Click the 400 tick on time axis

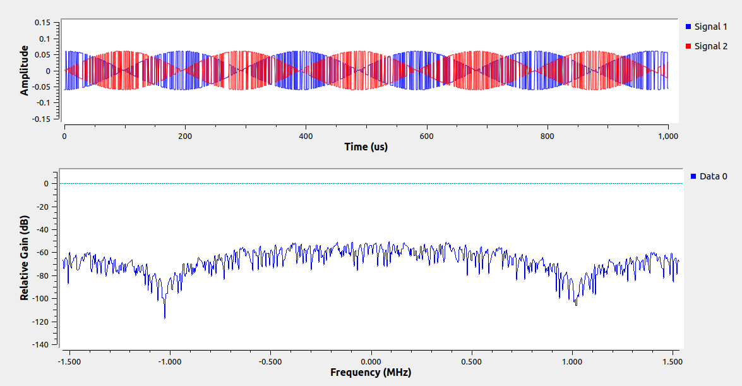pyautogui.click(x=306, y=136)
